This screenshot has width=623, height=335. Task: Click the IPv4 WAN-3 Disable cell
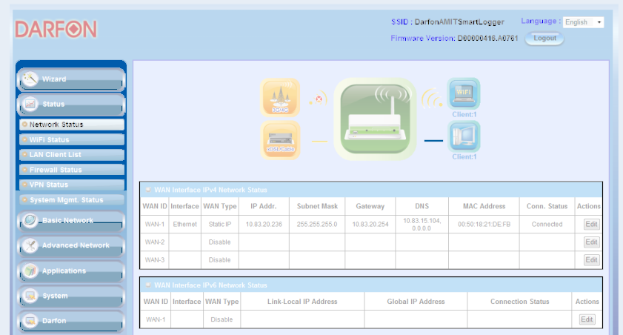click(220, 260)
